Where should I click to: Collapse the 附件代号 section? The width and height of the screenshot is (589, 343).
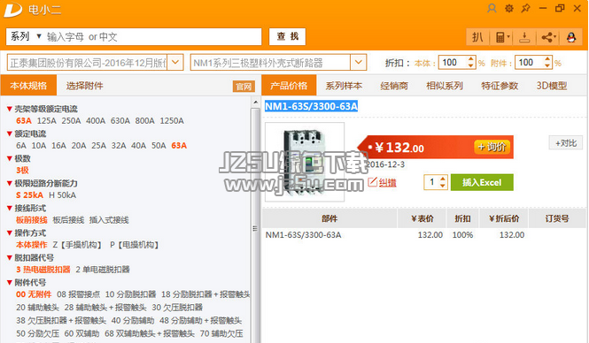(10, 282)
